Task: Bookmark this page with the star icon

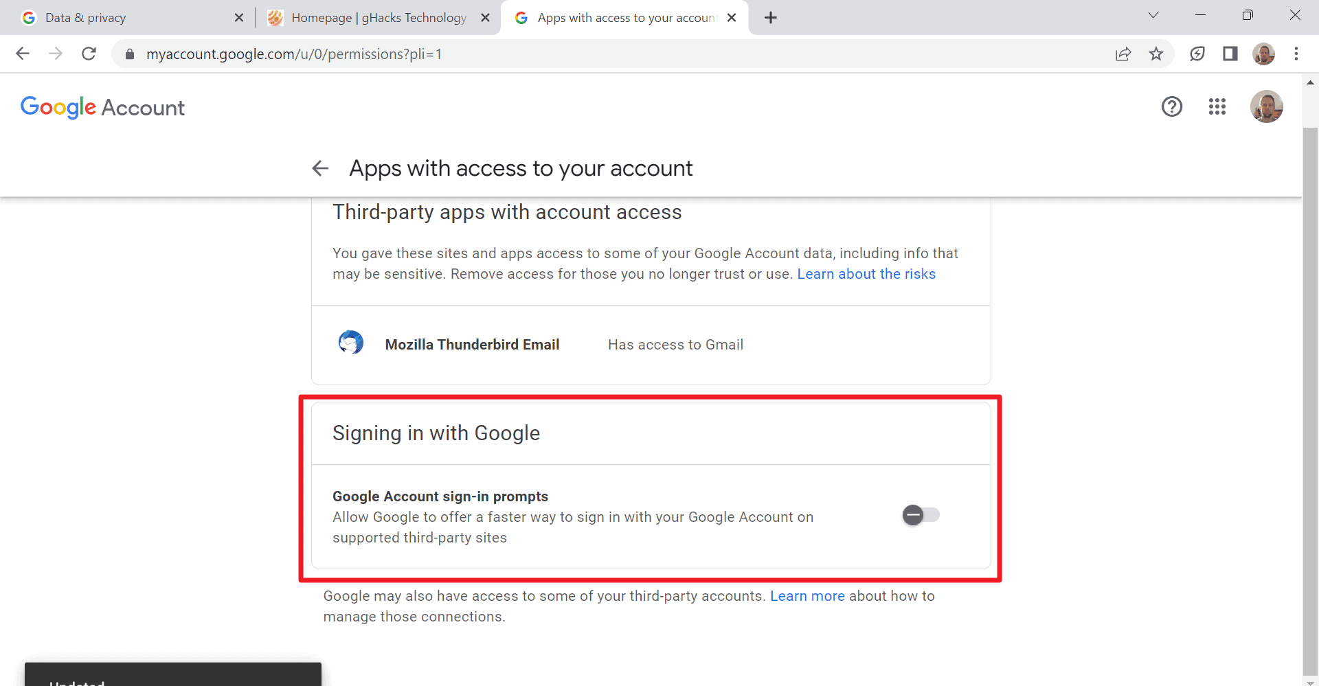Action: (x=1156, y=54)
